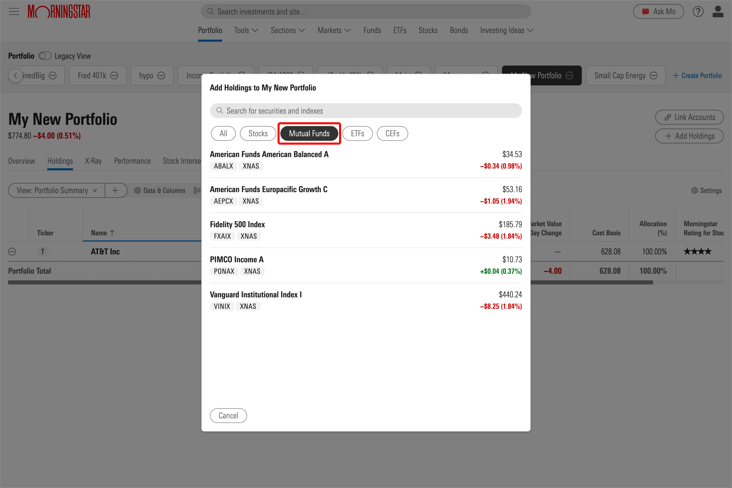This screenshot has width=732, height=488.
Task: Open options icon on hypo portfolio tab
Action: 161,76
